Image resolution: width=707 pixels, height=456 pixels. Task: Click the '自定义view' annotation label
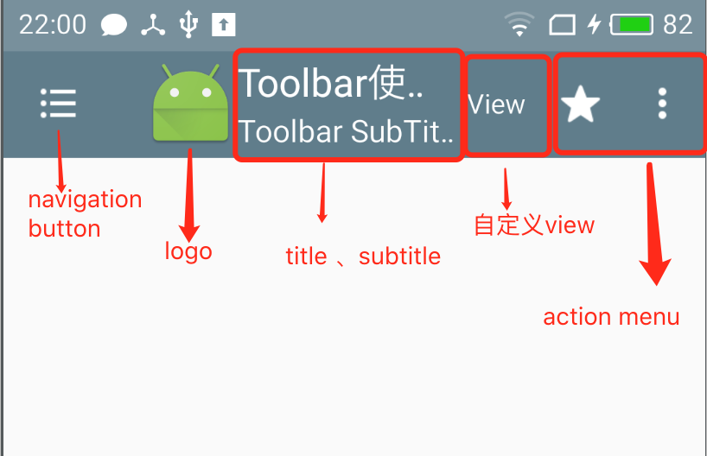click(534, 225)
